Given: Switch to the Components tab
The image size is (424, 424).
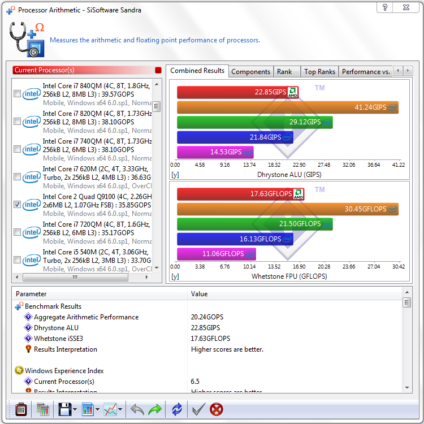Looking at the screenshot, I should pos(250,72).
